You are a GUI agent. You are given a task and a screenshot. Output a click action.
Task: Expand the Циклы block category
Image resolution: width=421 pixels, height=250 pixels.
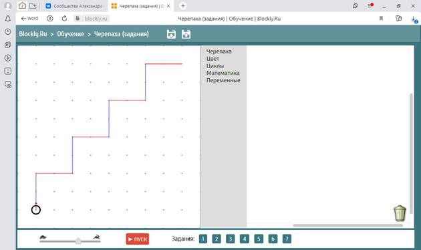click(x=215, y=66)
